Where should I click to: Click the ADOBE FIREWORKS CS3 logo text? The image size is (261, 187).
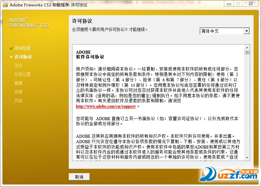click(x=29, y=23)
